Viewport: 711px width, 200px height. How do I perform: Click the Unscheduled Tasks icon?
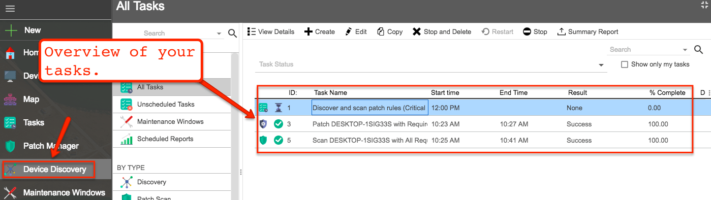127,105
